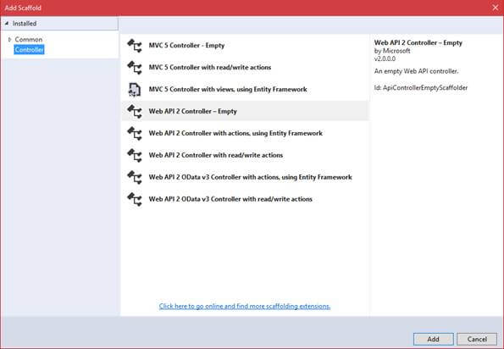Select the Common tree item
Image resolution: width=504 pixels, height=349 pixels.
tap(29, 40)
